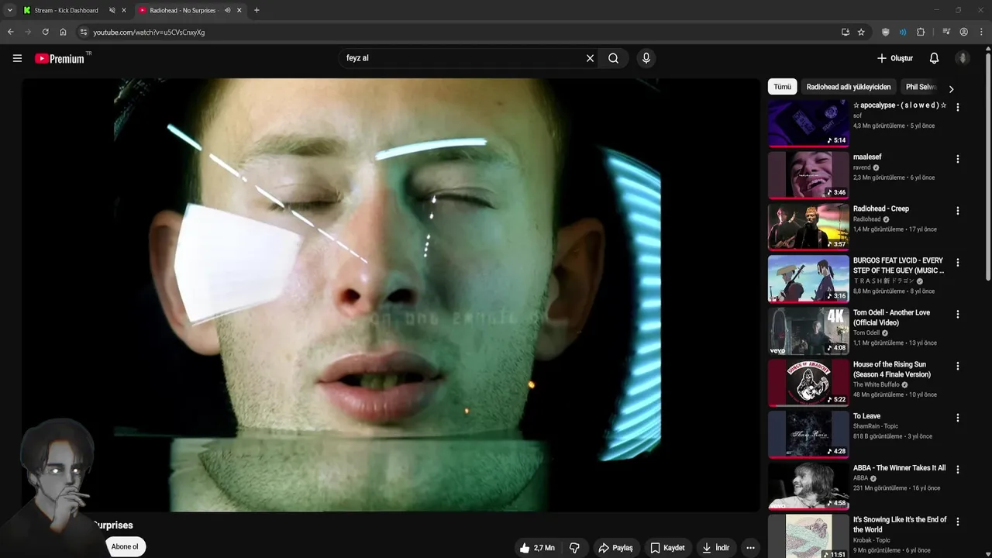Click the address bar URL
This screenshot has width=992, height=558.
coord(149,33)
